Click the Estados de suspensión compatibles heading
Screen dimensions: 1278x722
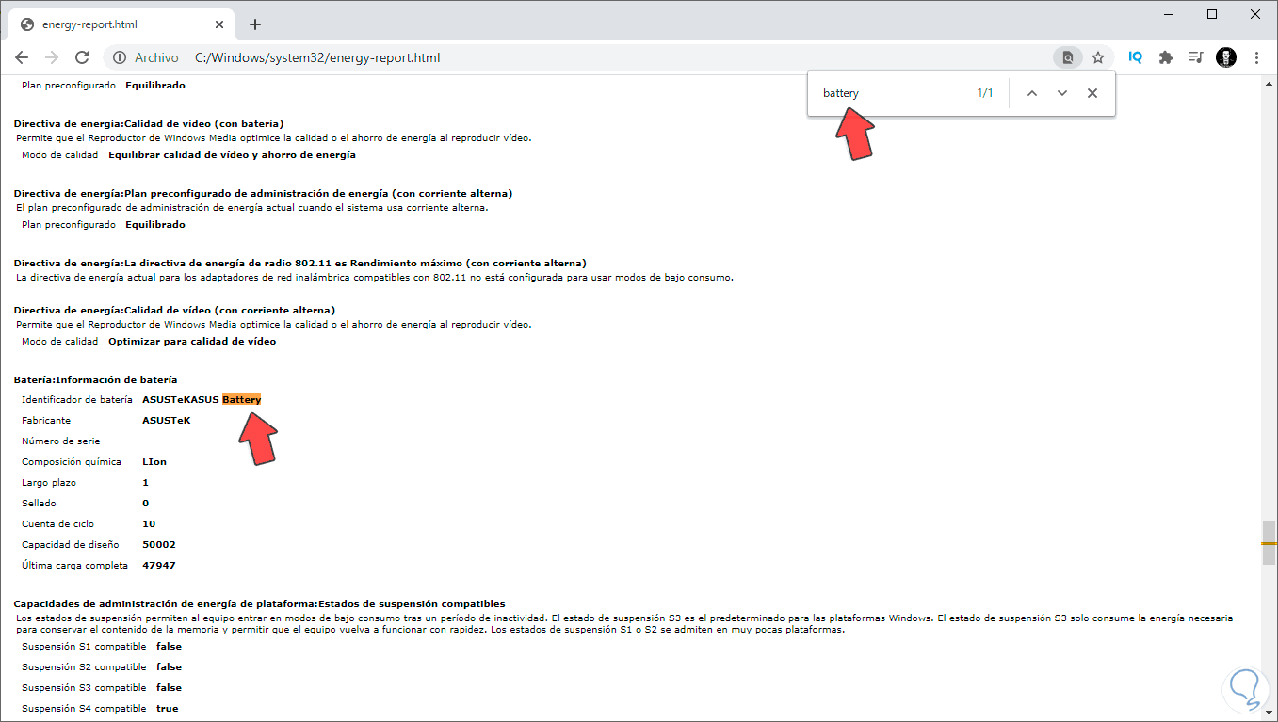click(259, 604)
